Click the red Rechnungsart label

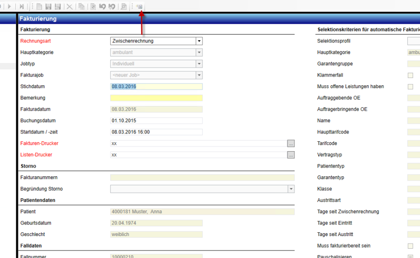(35, 41)
